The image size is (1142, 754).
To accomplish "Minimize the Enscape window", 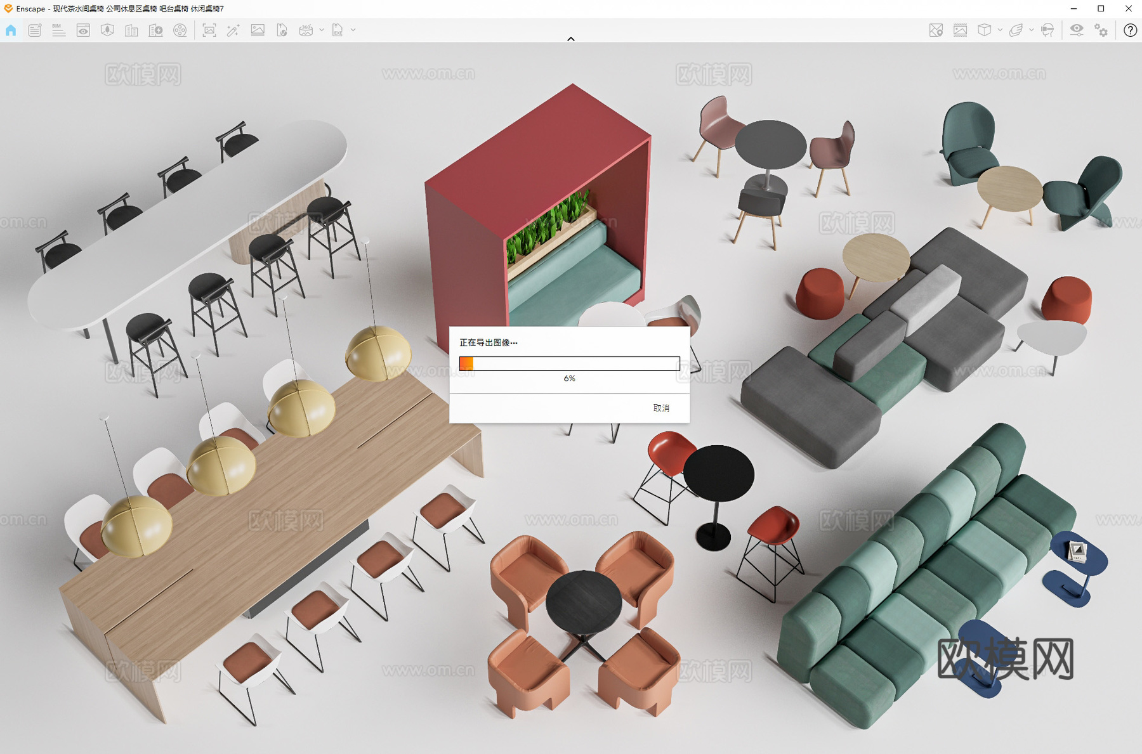I will pyautogui.click(x=1073, y=9).
